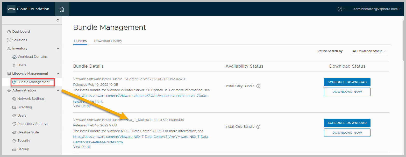Collapse the Inventory section
Screen dimensions: 406x157
click(x=58, y=48)
